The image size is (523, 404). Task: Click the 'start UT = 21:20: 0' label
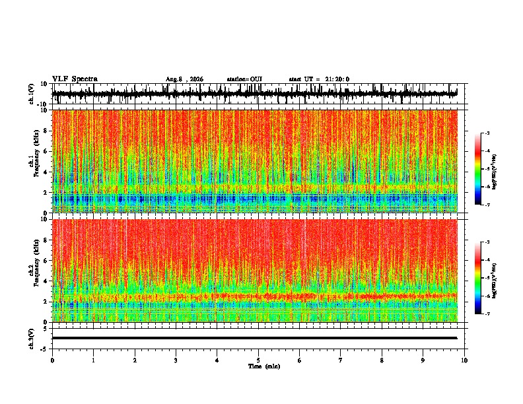pyautogui.click(x=319, y=79)
